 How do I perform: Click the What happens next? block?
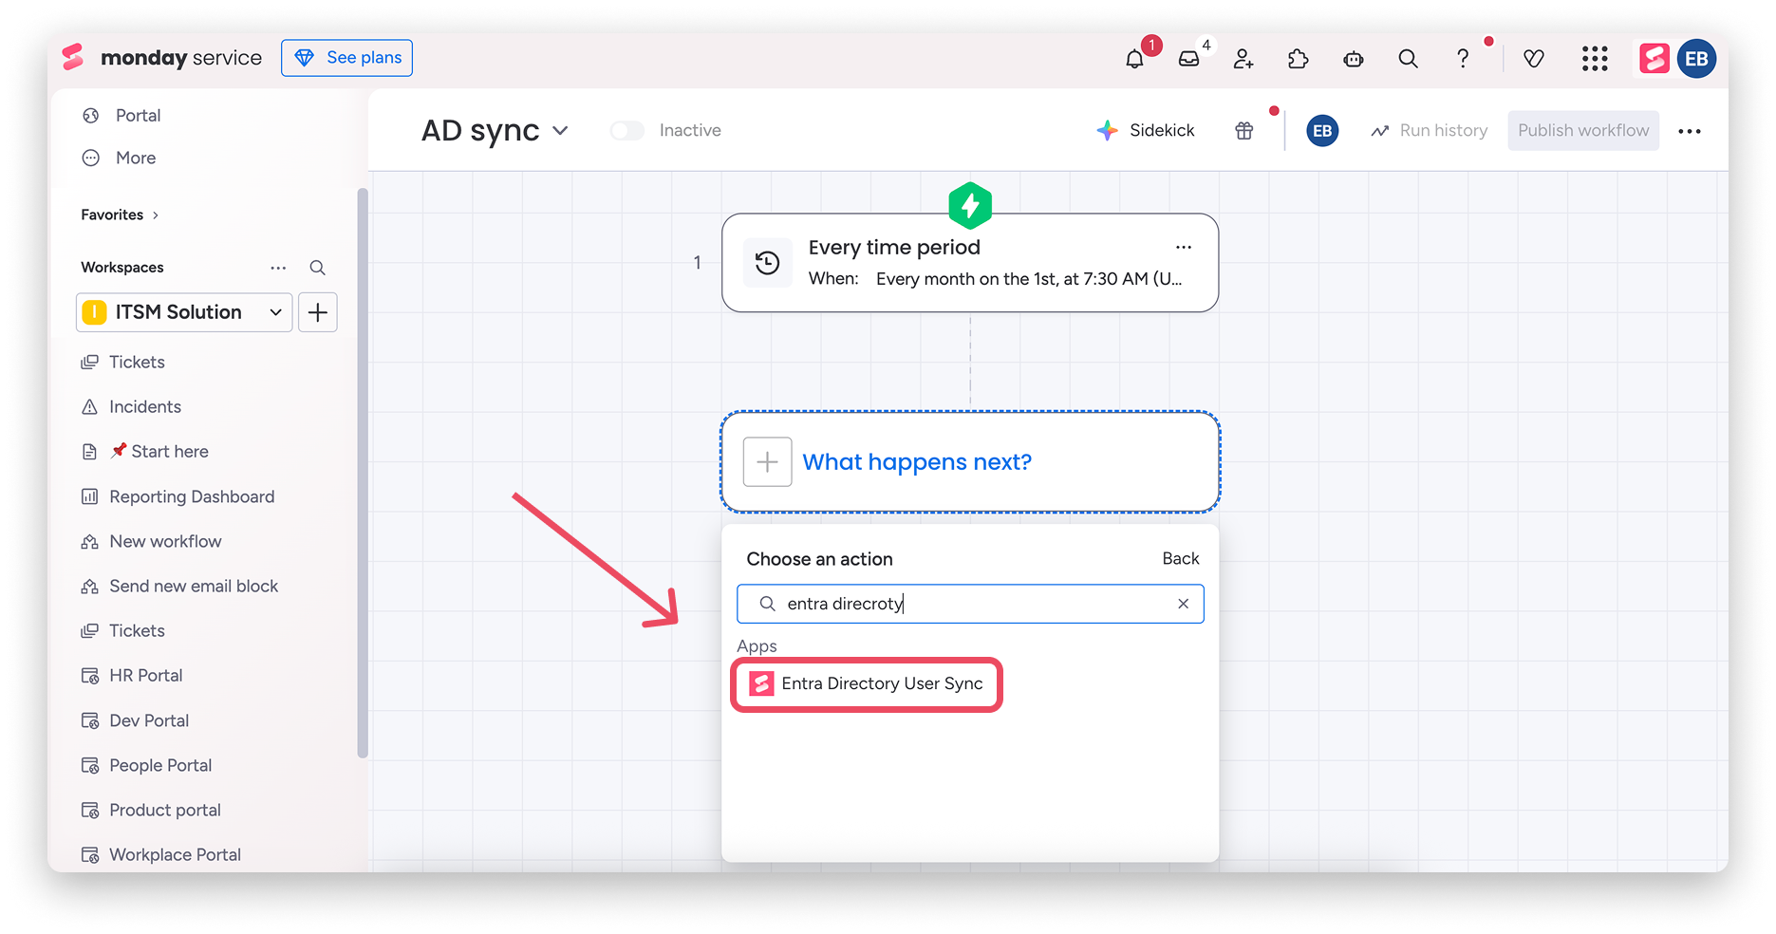point(970,462)
